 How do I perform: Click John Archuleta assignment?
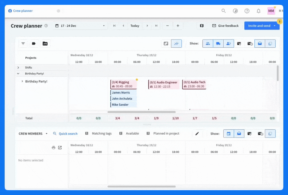point(124,99)
